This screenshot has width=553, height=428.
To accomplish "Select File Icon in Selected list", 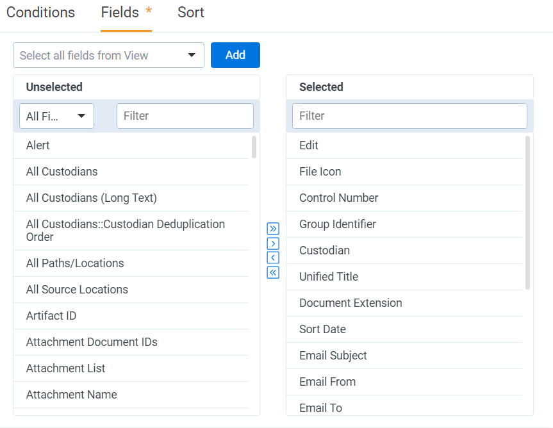I will click(404, 172).
